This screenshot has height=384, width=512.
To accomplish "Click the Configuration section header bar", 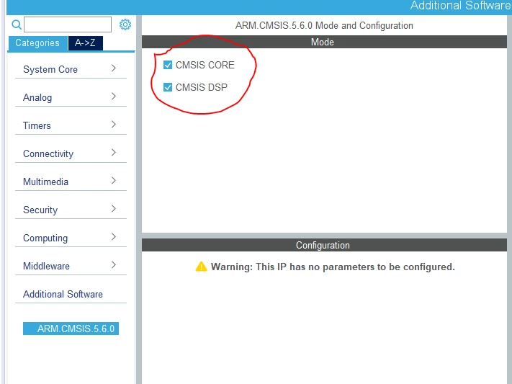I will point(324,246).
